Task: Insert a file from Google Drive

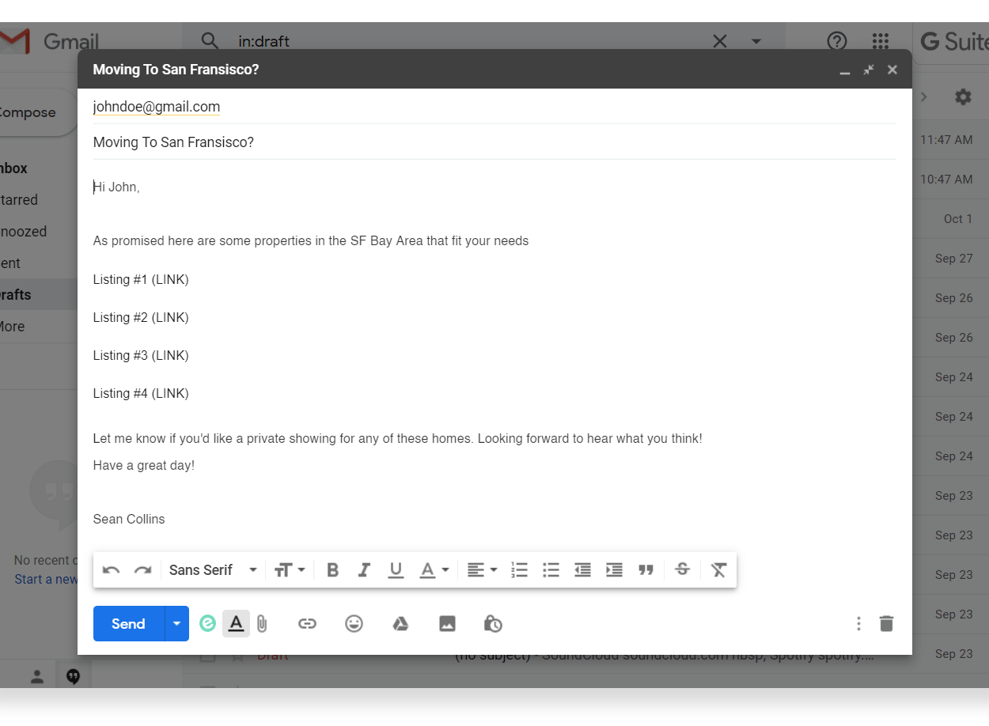Action: (400, 623)
